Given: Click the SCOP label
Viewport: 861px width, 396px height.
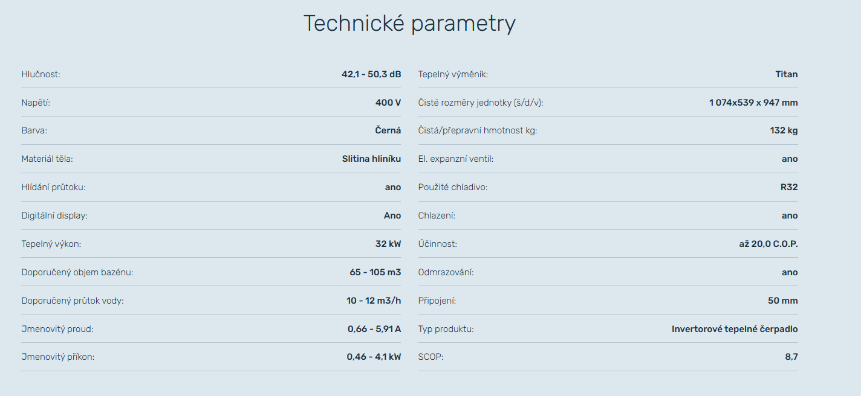Looking at the screenshot, I should [431, 357].
